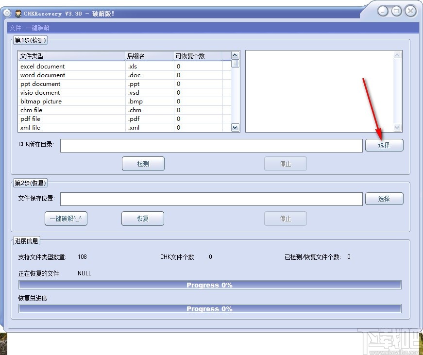Click the .xml extension cell
Viewport: 423px width, 355px height.
[x=150, y=128]
